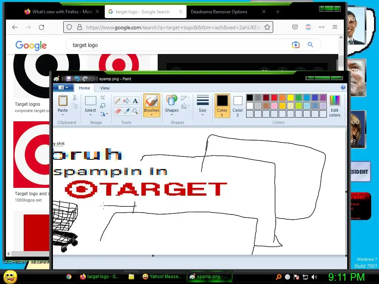Click the Firefox URL address bar
The height and width of the screenshot is (284, 379).
[168, 27]
